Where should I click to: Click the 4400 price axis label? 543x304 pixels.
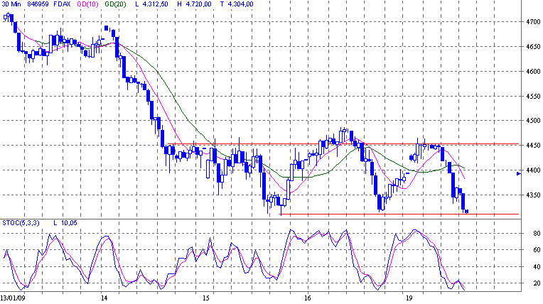[533, 170]
